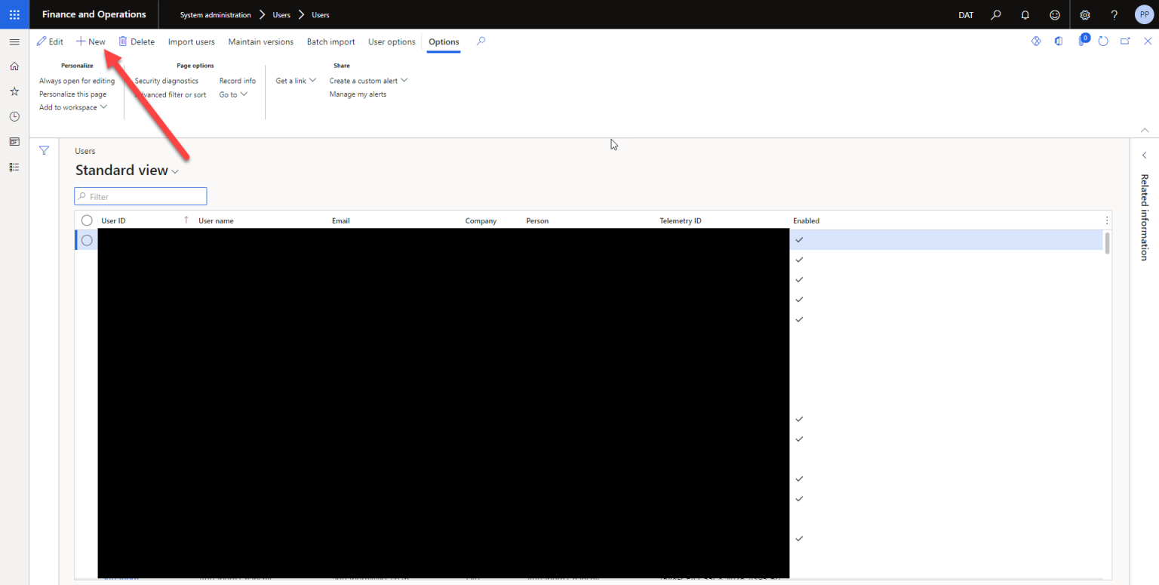Open the filter pane funnel icon

point(44,150)
